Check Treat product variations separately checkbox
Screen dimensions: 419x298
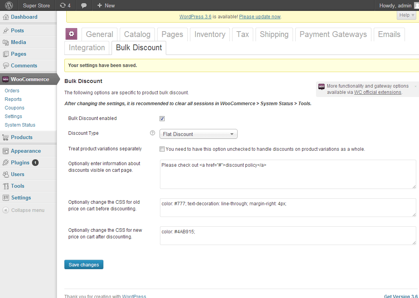pos(162,149)
